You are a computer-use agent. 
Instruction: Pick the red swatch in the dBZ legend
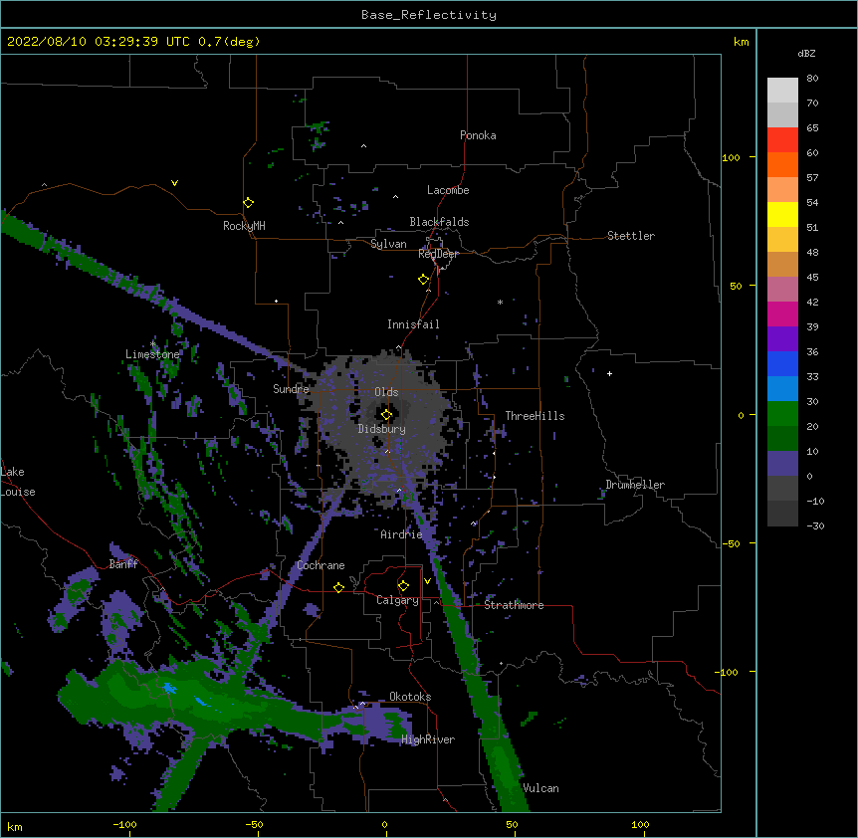(782, 139)
